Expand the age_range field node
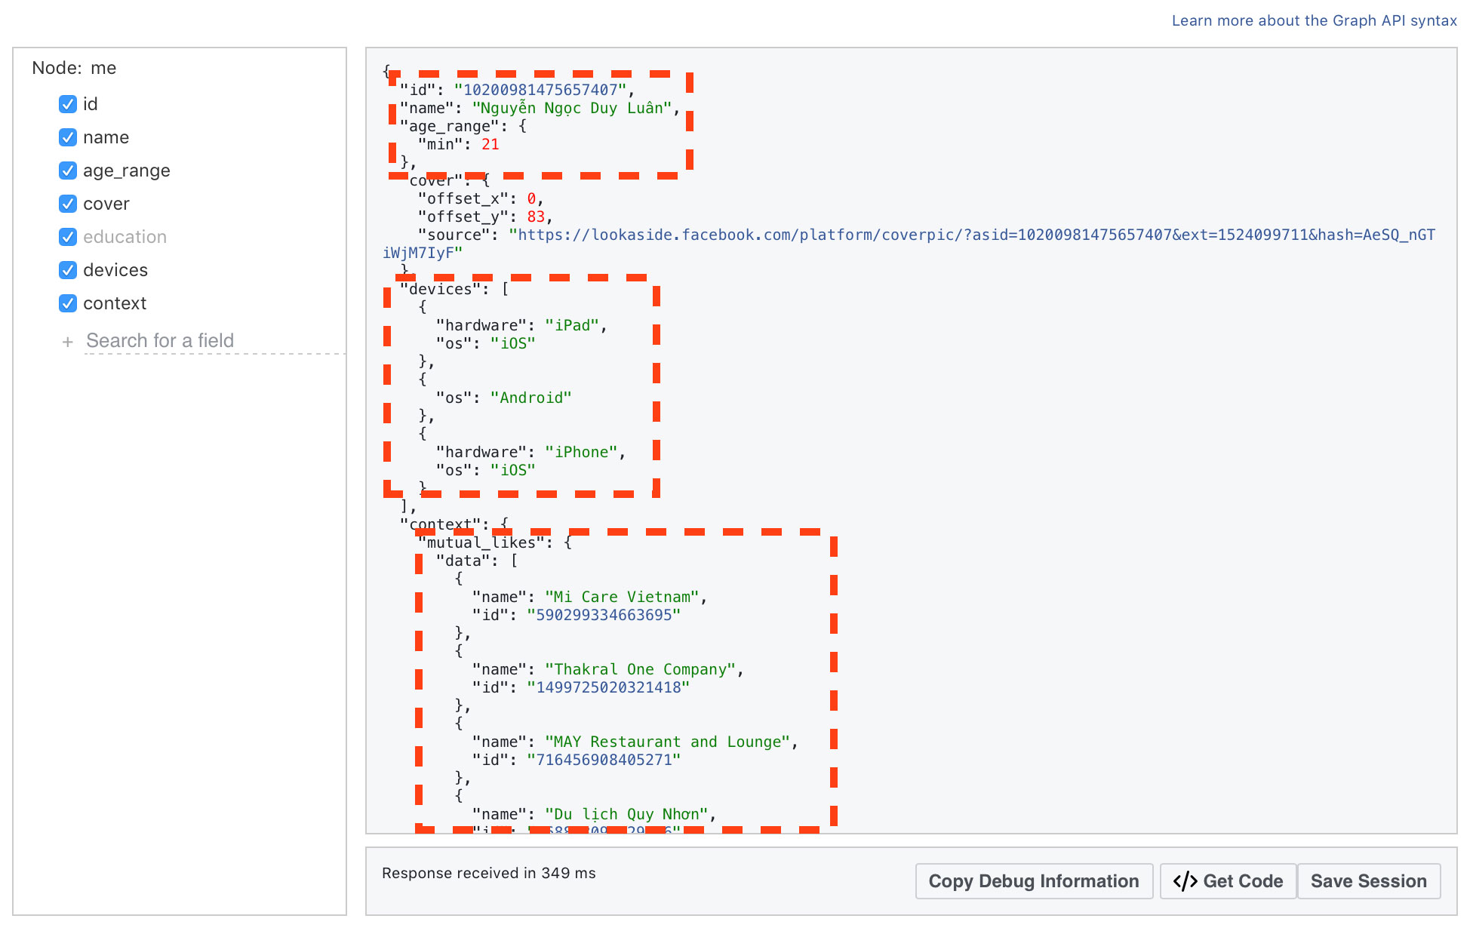This screenshot has width=1473, height=931. coord(125,170)
